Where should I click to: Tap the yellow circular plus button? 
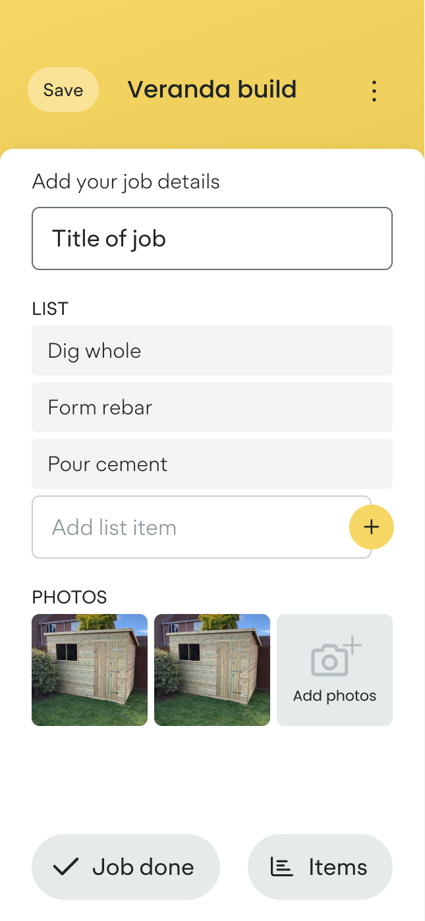[371, 527]
